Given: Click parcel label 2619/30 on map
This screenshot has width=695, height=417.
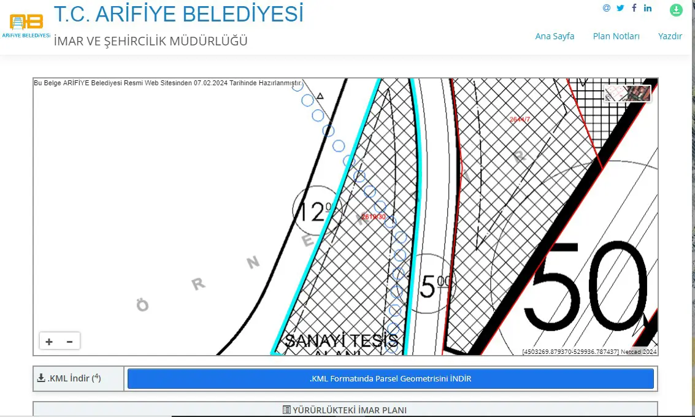Looking at the screenshot, I should coord(374,216).
